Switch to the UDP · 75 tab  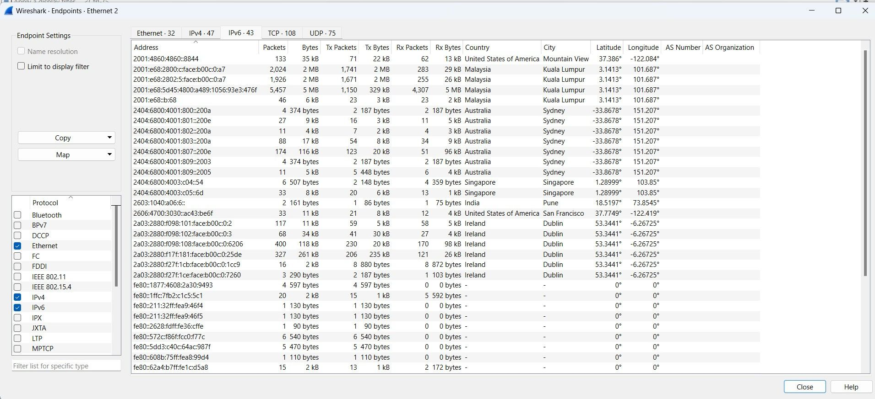coord(322,33)
